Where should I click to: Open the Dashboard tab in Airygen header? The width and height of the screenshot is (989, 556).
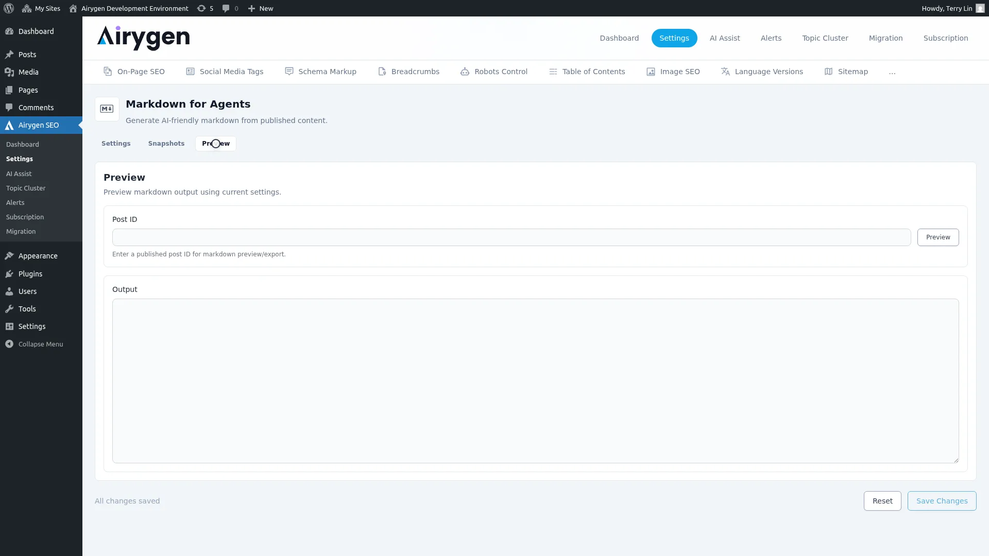[619, 38]
